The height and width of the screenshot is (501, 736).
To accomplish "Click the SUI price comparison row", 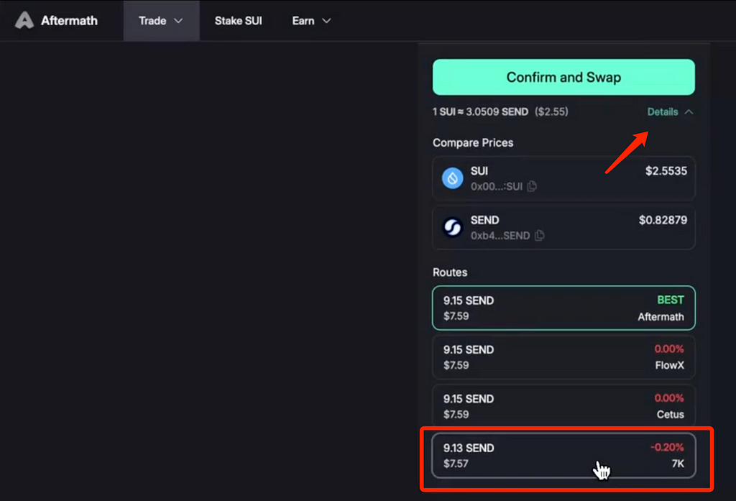I will (x=563, y=179).
